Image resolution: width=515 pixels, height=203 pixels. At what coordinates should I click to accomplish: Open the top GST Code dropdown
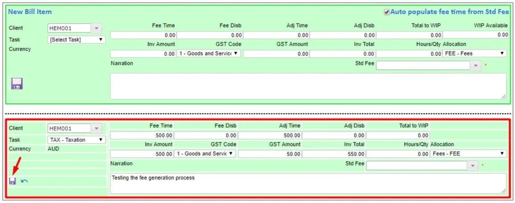(209, 53)
